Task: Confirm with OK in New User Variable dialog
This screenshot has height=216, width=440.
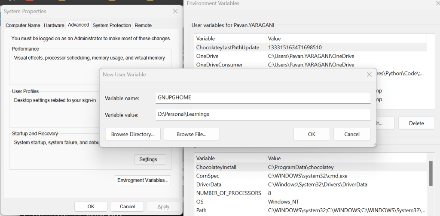Action: tap(312, 134)
